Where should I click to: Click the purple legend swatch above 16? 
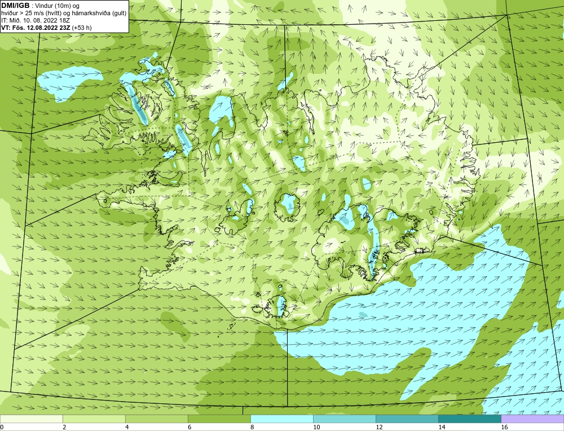pyautogui.click(x=532, y=419)
